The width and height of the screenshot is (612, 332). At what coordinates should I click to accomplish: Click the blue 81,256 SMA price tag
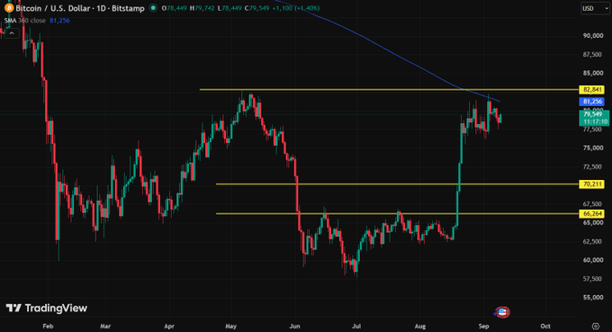tap(591, 102)
